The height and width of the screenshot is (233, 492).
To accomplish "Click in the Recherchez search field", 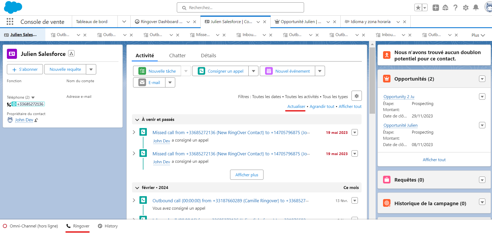I will click(x=240, y=7).
